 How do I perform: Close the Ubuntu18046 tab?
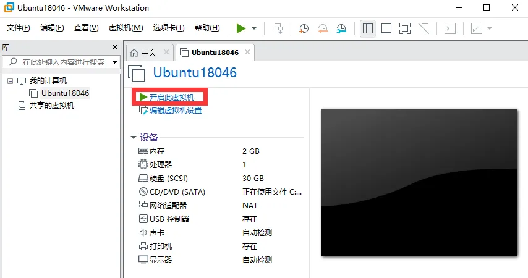point(247,52)
